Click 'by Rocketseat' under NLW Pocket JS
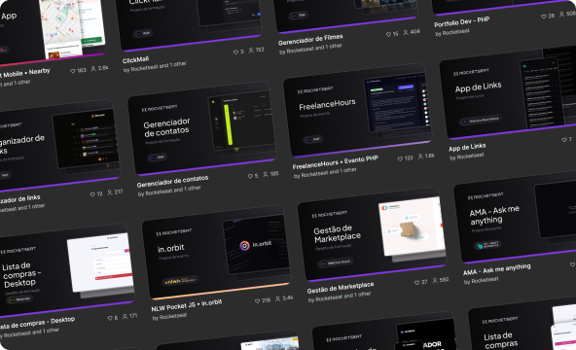This screenshot has width=576, height=350. pos(169,316)
